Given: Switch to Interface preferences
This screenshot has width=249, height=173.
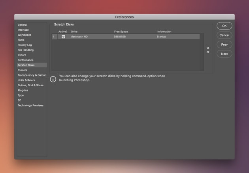Looking at the screenshot, I should (23, 30).
